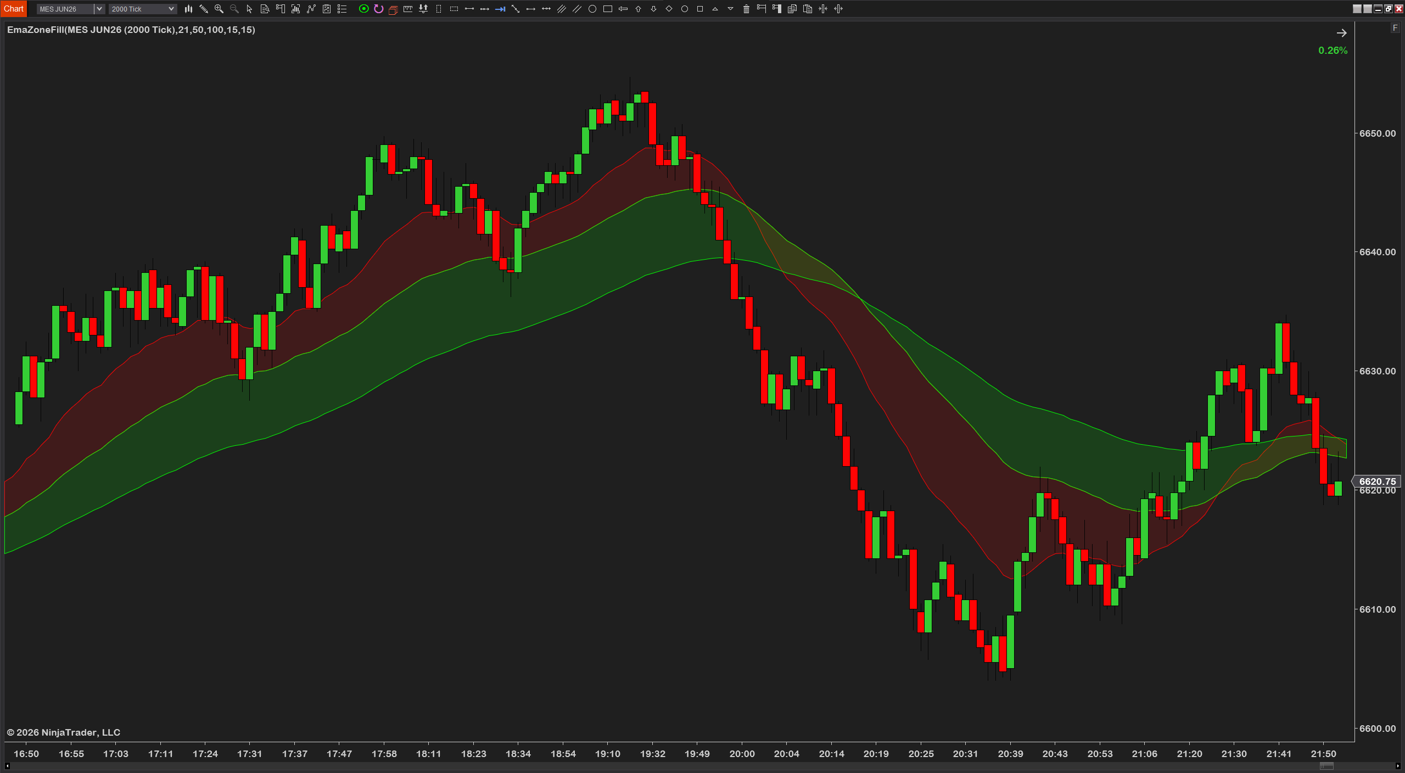Image resolution: width=1405 pixels, height=773 pixels.
Task: Toggle the Data Box display
Action: point(265,9)
